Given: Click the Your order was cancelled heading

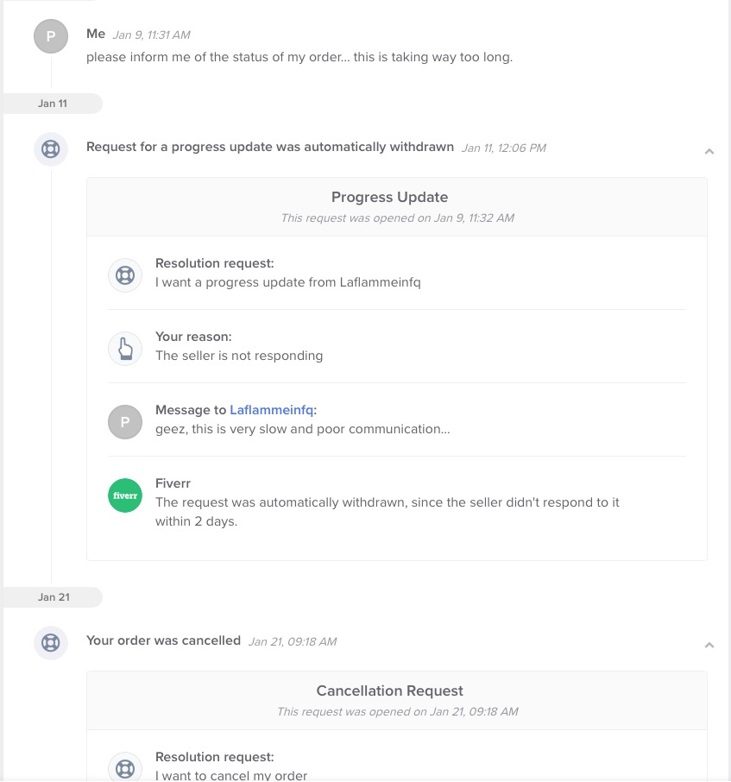Looking at the screenshot, I should click(x=164, y=640).
